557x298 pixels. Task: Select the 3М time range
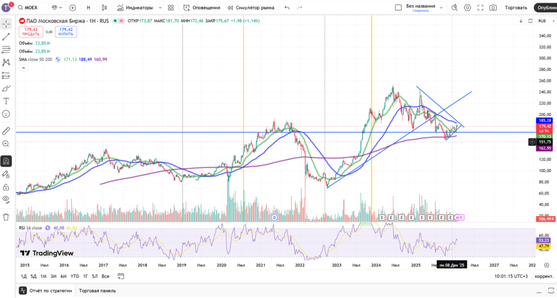pos(53,276)
